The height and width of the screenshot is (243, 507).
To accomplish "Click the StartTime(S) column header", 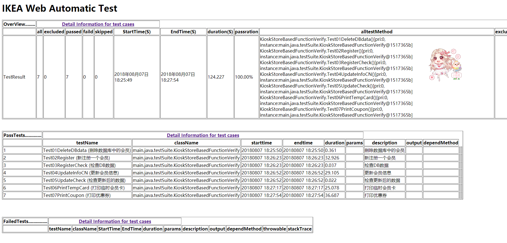I will 137,32.
